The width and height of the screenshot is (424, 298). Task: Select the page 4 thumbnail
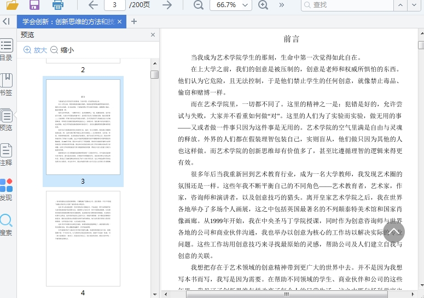click(83, 238)
